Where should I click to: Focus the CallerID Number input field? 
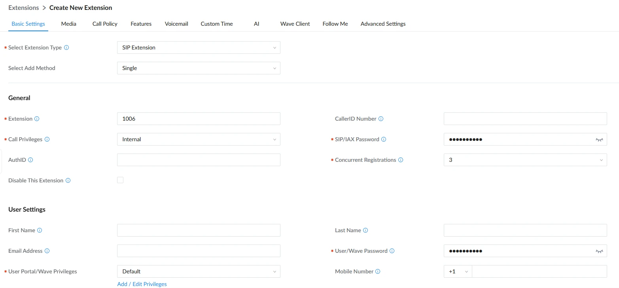coord(525,119)
